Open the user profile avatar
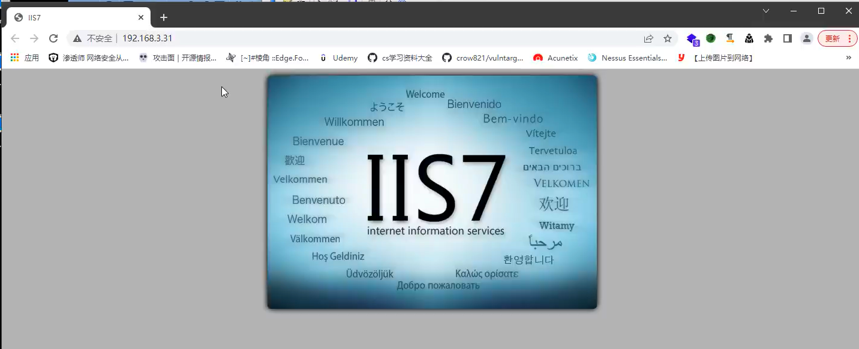Image resolution: width=859 pixels, height=349 pixels. click(807, 38)
